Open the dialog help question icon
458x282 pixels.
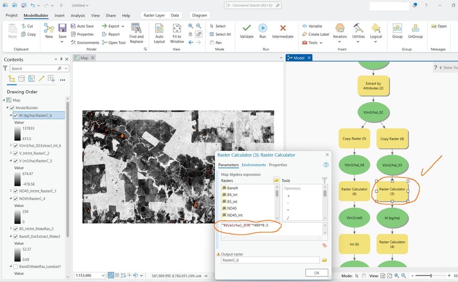[x=326, y=165]
